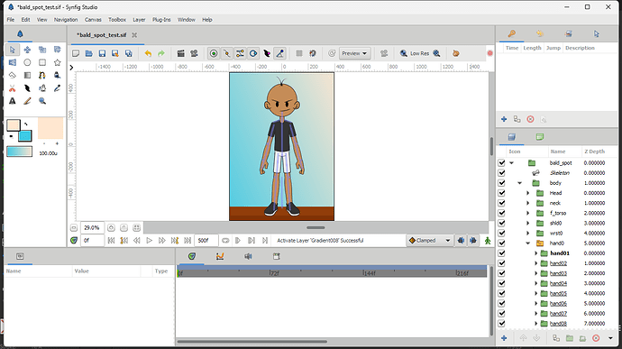622x349 pixels.
Task: Click the New file toolbar icon
Action: click(76, 53)
